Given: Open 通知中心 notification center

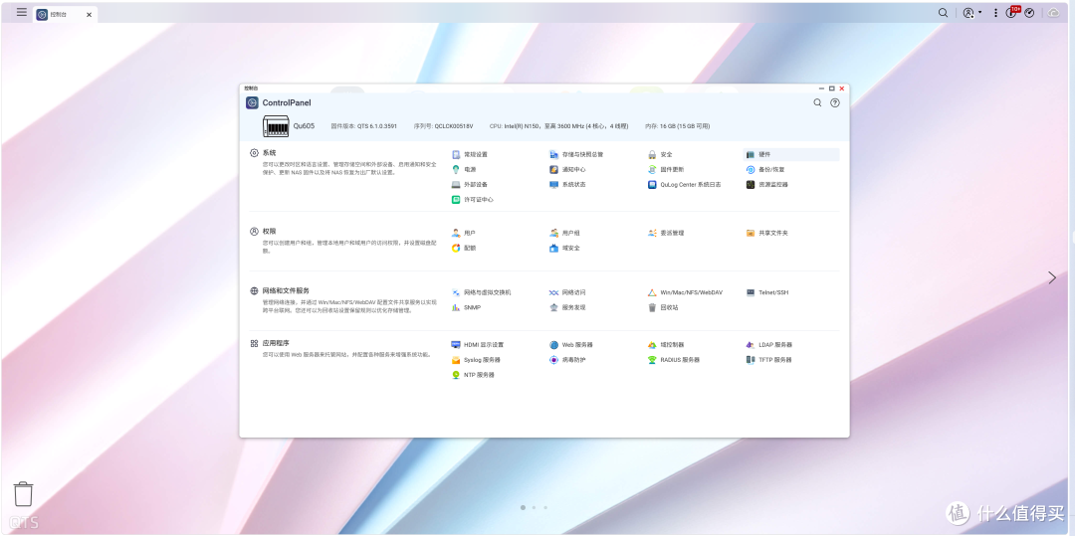Looking at the screenshot, I should coord(567,169).
